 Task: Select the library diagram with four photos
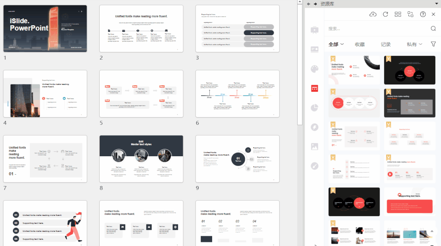tap(354, 233)
